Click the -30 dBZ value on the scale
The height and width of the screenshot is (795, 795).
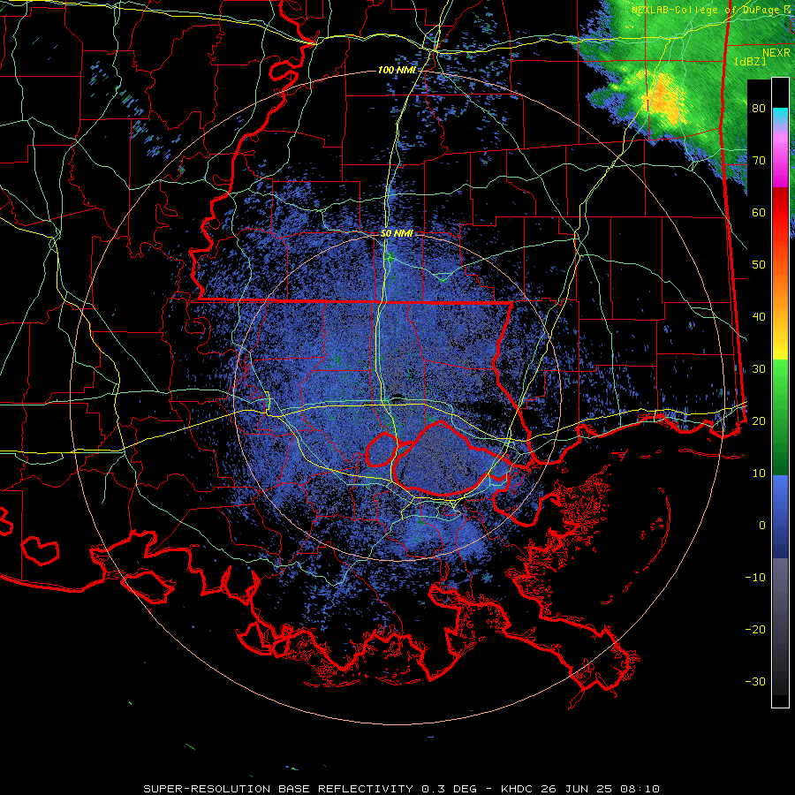click(x=755, y=681)
